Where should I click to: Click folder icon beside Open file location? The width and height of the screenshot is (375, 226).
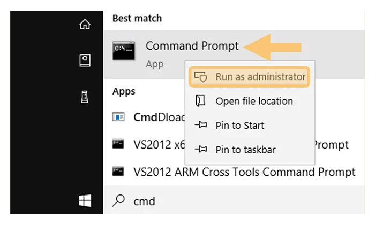(200, 100)
